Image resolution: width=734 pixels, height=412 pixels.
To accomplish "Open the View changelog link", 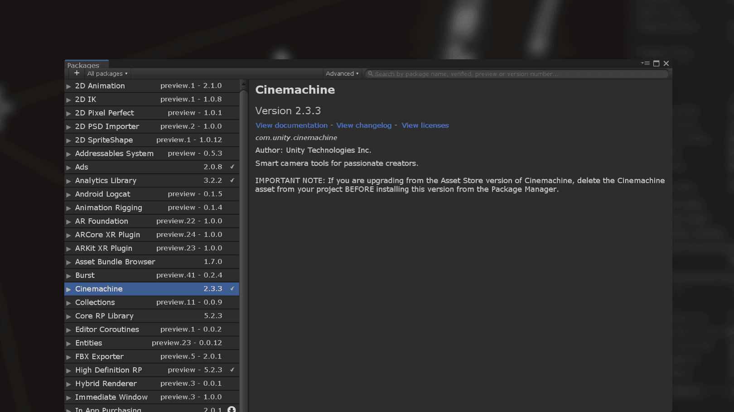I will (x=364, y=125).
